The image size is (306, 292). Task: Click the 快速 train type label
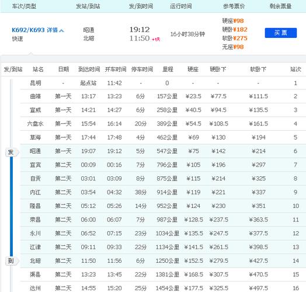coord(18,39)
